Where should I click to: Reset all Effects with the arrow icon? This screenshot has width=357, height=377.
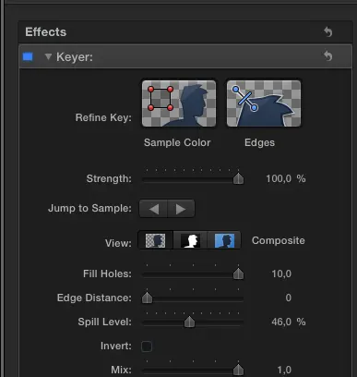(328, 31)
